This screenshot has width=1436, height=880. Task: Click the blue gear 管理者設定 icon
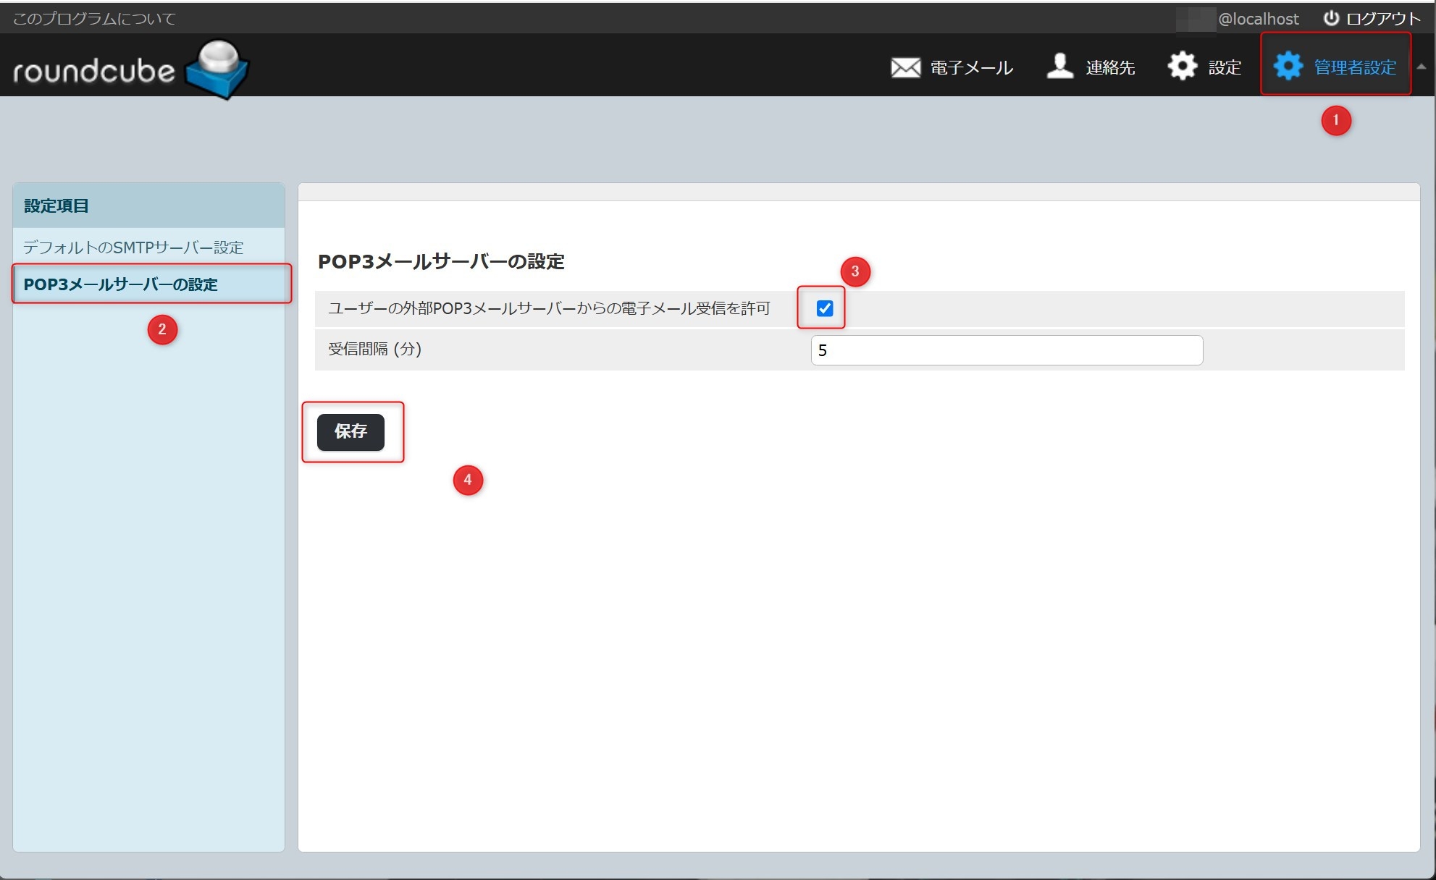coord(1288,67)
